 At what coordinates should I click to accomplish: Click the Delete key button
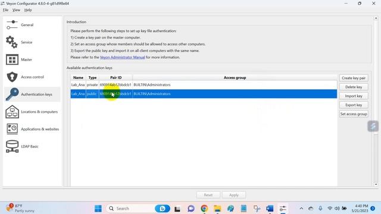[354, 87]
